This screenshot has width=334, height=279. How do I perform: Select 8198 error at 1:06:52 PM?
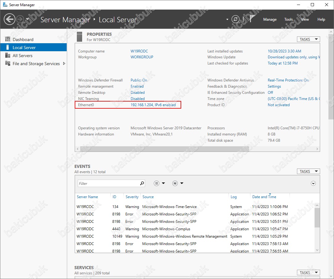pos(195,214)
